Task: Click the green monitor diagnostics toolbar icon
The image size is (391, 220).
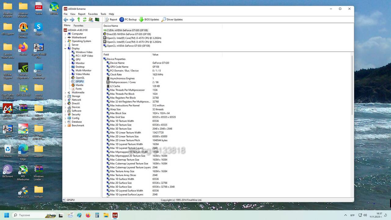Action: 97,20
